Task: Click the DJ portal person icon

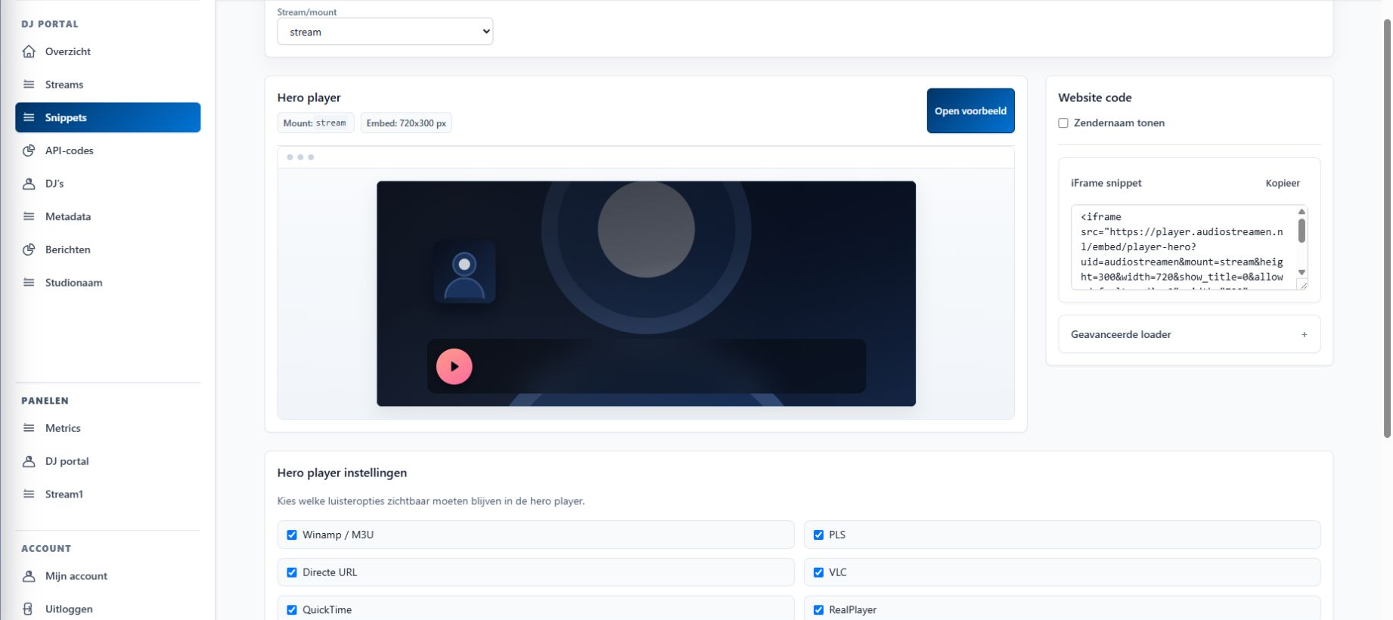Action: click(x=29, y=461)
